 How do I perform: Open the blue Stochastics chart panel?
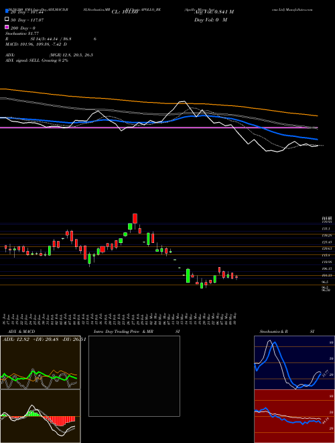pyautogui.click(x=294, y=362)
